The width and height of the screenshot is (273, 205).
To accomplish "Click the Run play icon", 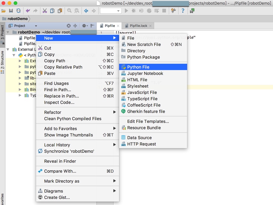I will point(126,11).
